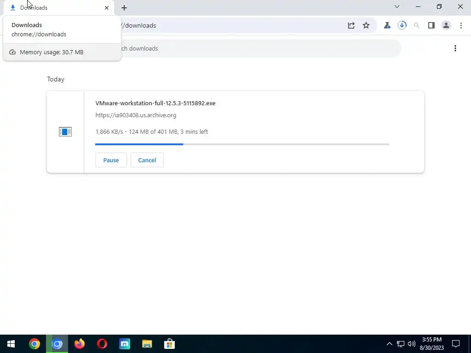Open the new tab plus button
The width and height of the screenshot is (471, 353).
tap(124, 8)
